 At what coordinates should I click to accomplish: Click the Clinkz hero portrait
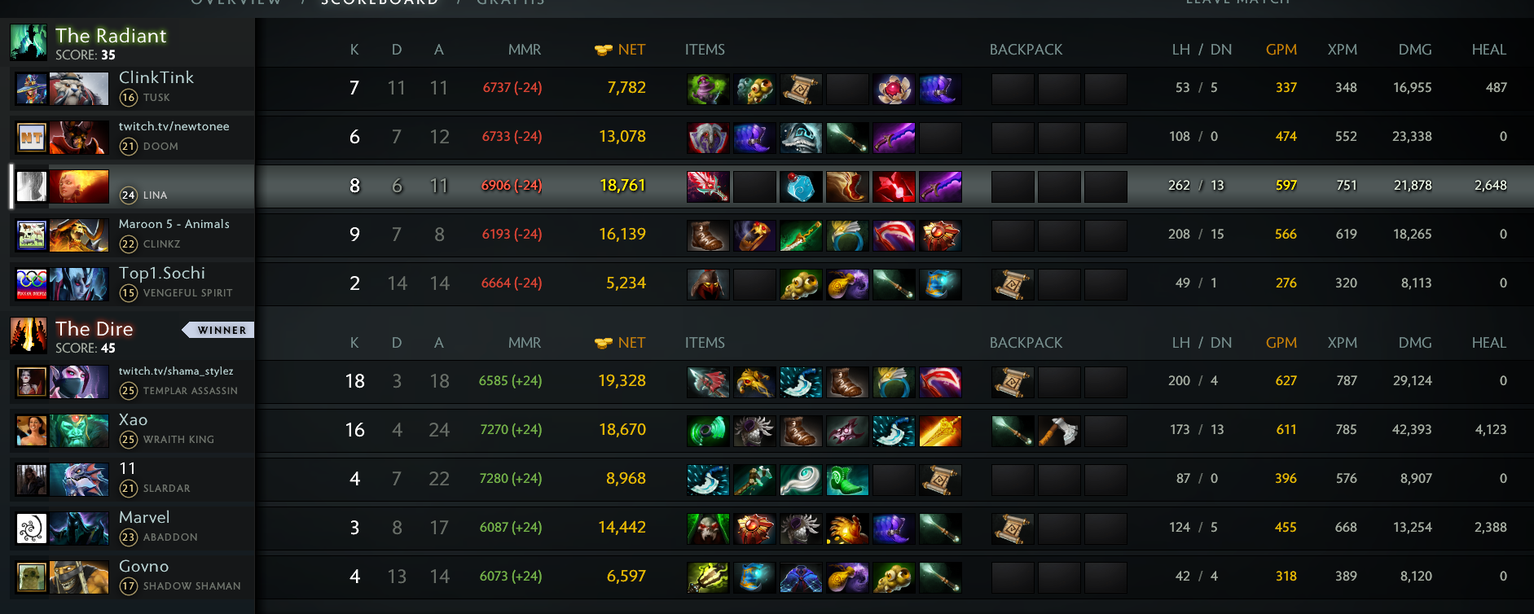click(x=79, y=235)
